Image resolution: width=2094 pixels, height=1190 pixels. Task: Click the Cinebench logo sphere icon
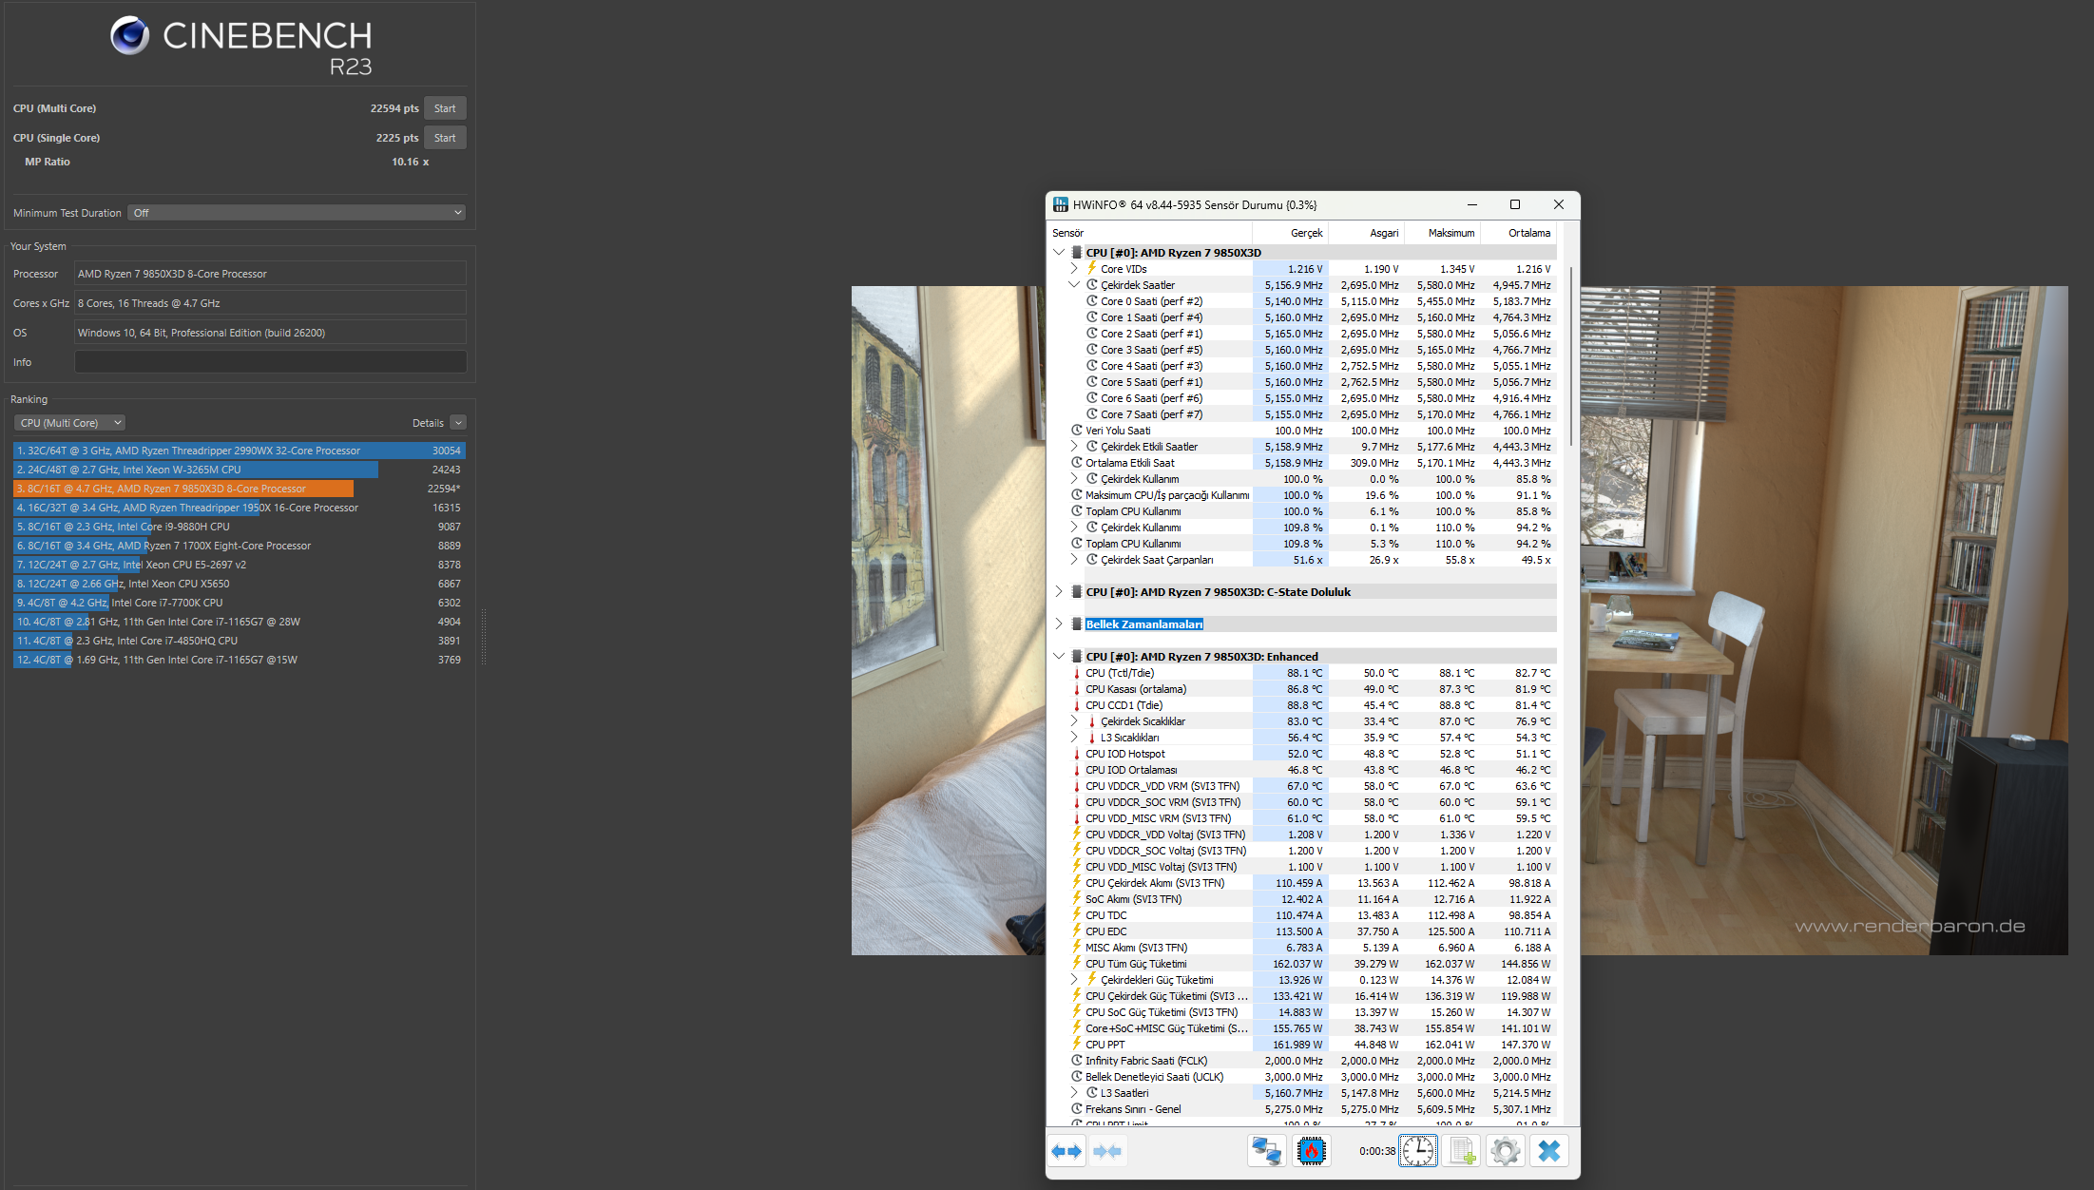pyautogui.click(x=129, y=36)
